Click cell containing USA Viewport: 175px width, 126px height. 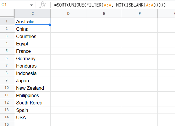coord(33,117)
